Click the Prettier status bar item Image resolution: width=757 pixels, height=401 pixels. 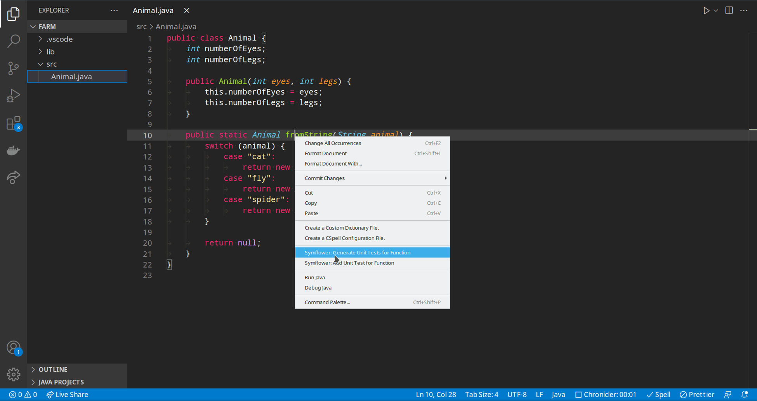click(697, 394)
